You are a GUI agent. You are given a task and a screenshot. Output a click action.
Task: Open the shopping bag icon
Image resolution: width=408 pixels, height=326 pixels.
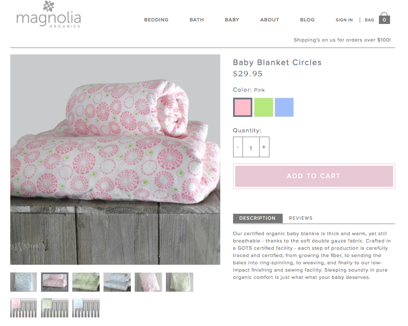click(384, 18)
